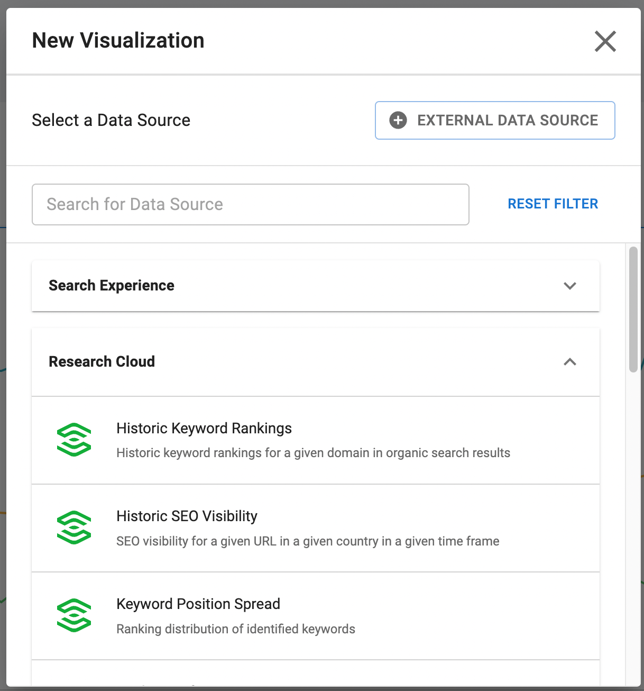Image resolution: width=644 pixels, height=691 pixels.
Task: Click the Research Cloud collapse chevron
Action: click(x=570, y=362)
